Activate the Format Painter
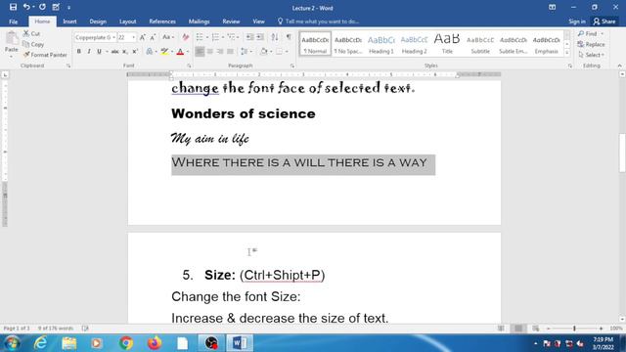This screenshot has width=626, height=352. point(45,55)
